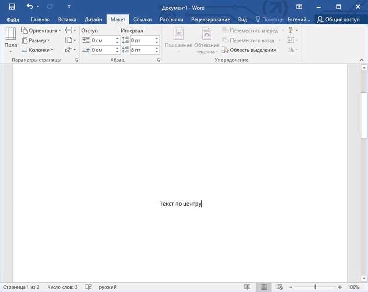Open the Поля margins button

[x=11, y=40]
